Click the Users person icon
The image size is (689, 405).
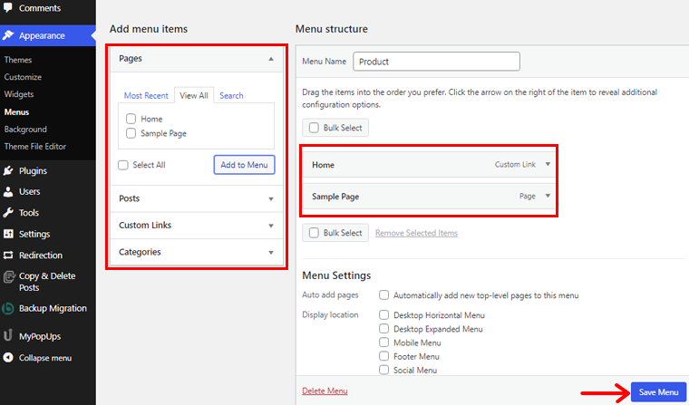pyautogui.click(x=8, y=191)
